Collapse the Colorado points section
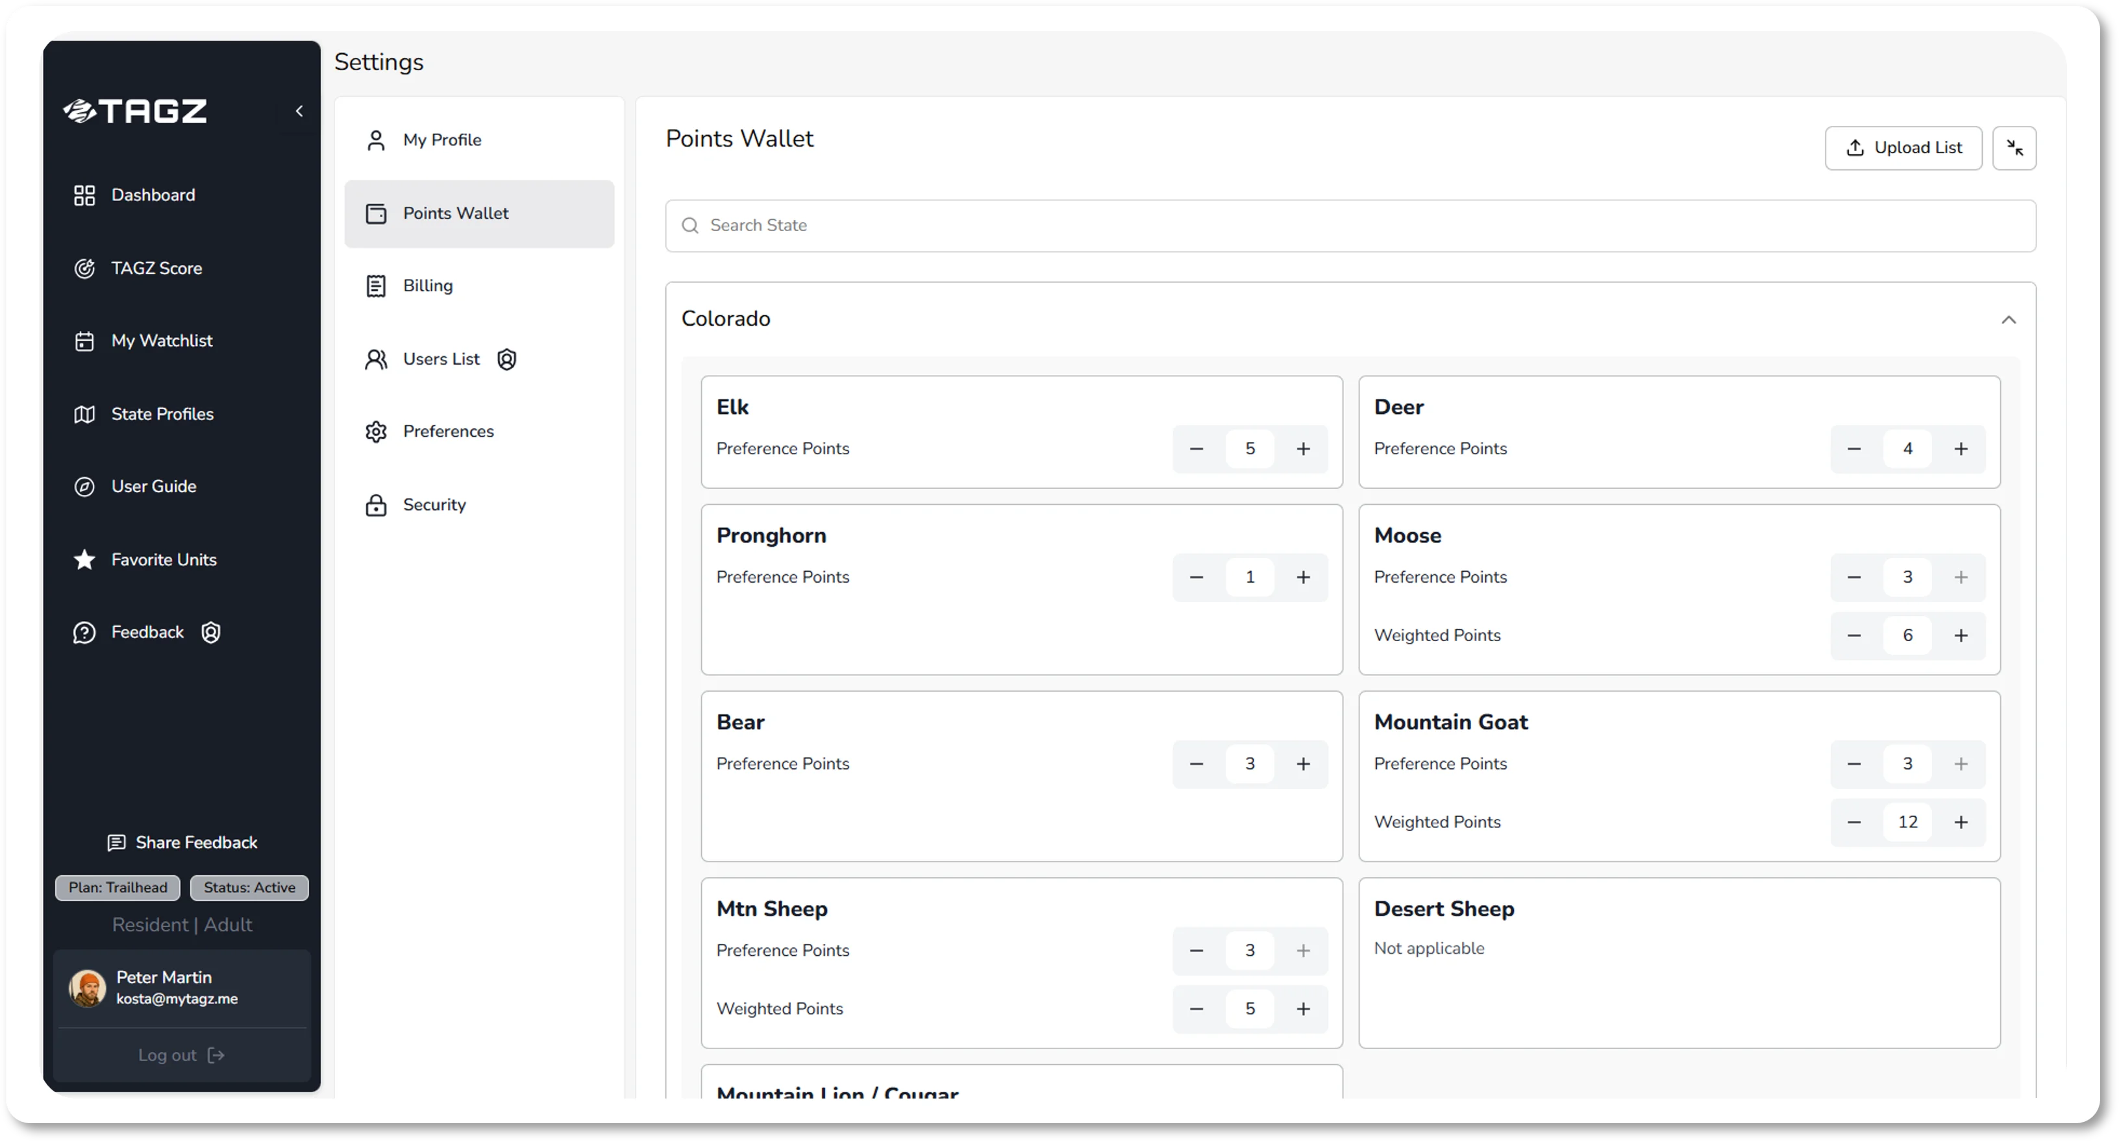 click(2009, 320)
